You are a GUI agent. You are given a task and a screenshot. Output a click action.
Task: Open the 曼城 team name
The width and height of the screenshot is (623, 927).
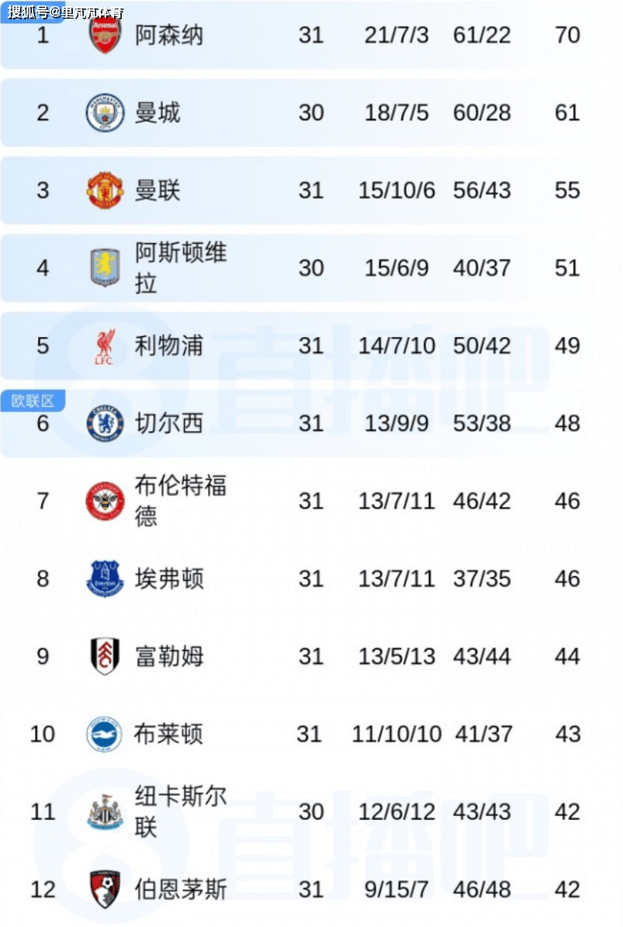[157, 113]
